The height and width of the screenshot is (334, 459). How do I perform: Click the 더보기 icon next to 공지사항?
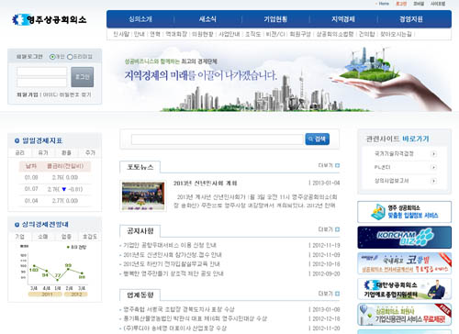tap(337, 229)
